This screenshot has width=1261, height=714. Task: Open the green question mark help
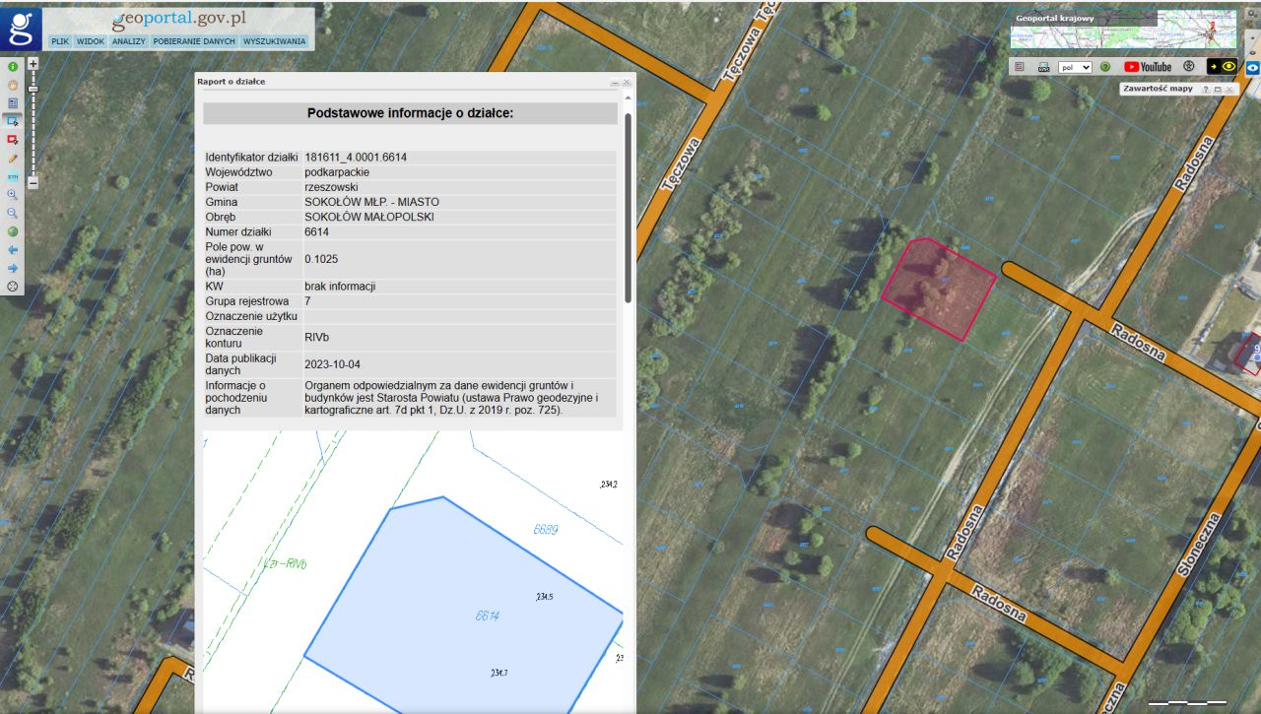(x=1105, y=67)
